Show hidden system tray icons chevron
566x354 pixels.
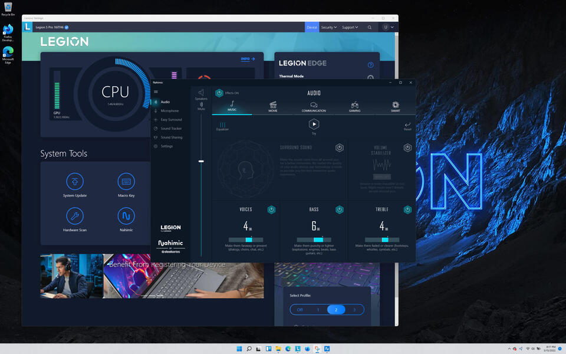click(x=509, y=349)
